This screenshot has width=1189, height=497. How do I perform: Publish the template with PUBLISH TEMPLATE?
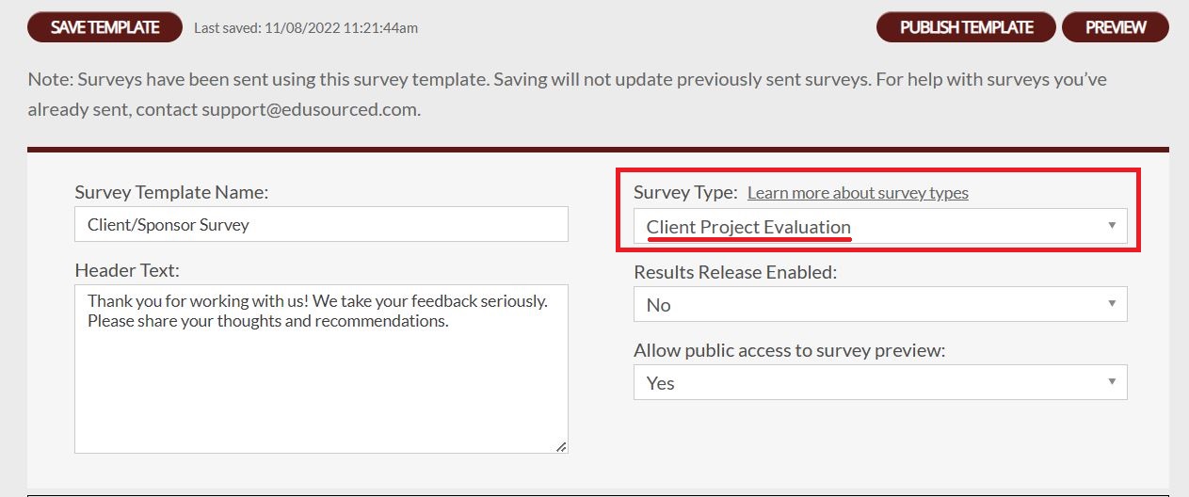pyautogui.click(x=966, y=27)
